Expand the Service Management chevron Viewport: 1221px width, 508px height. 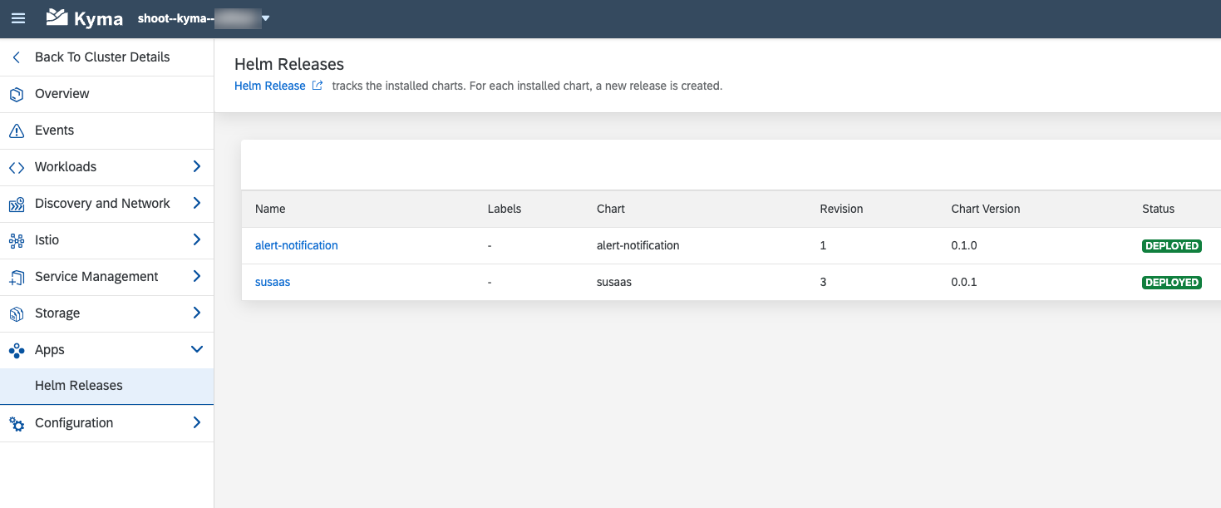tap(197, 276)
